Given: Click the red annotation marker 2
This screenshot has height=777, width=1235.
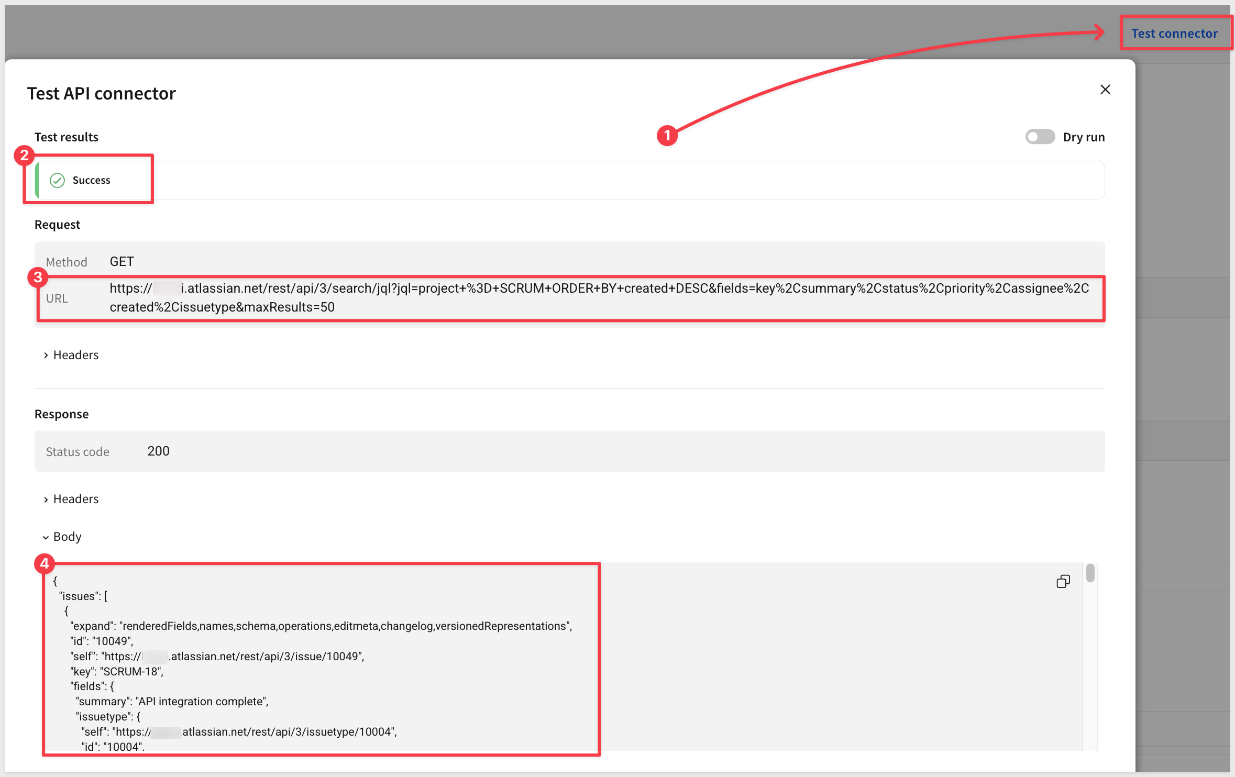Looking at the screenshot, I should tap(24, 156).
